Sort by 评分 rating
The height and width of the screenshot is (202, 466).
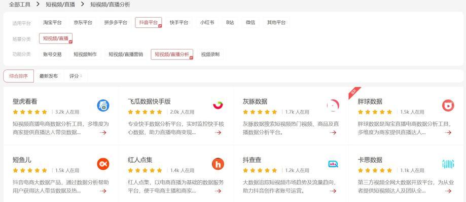(x=76, y=76)
